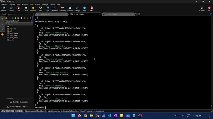Click the remote path field /home/ec2-user/
Image resolution: width=213 pixels, height=119 pixels.
(18, 21)
